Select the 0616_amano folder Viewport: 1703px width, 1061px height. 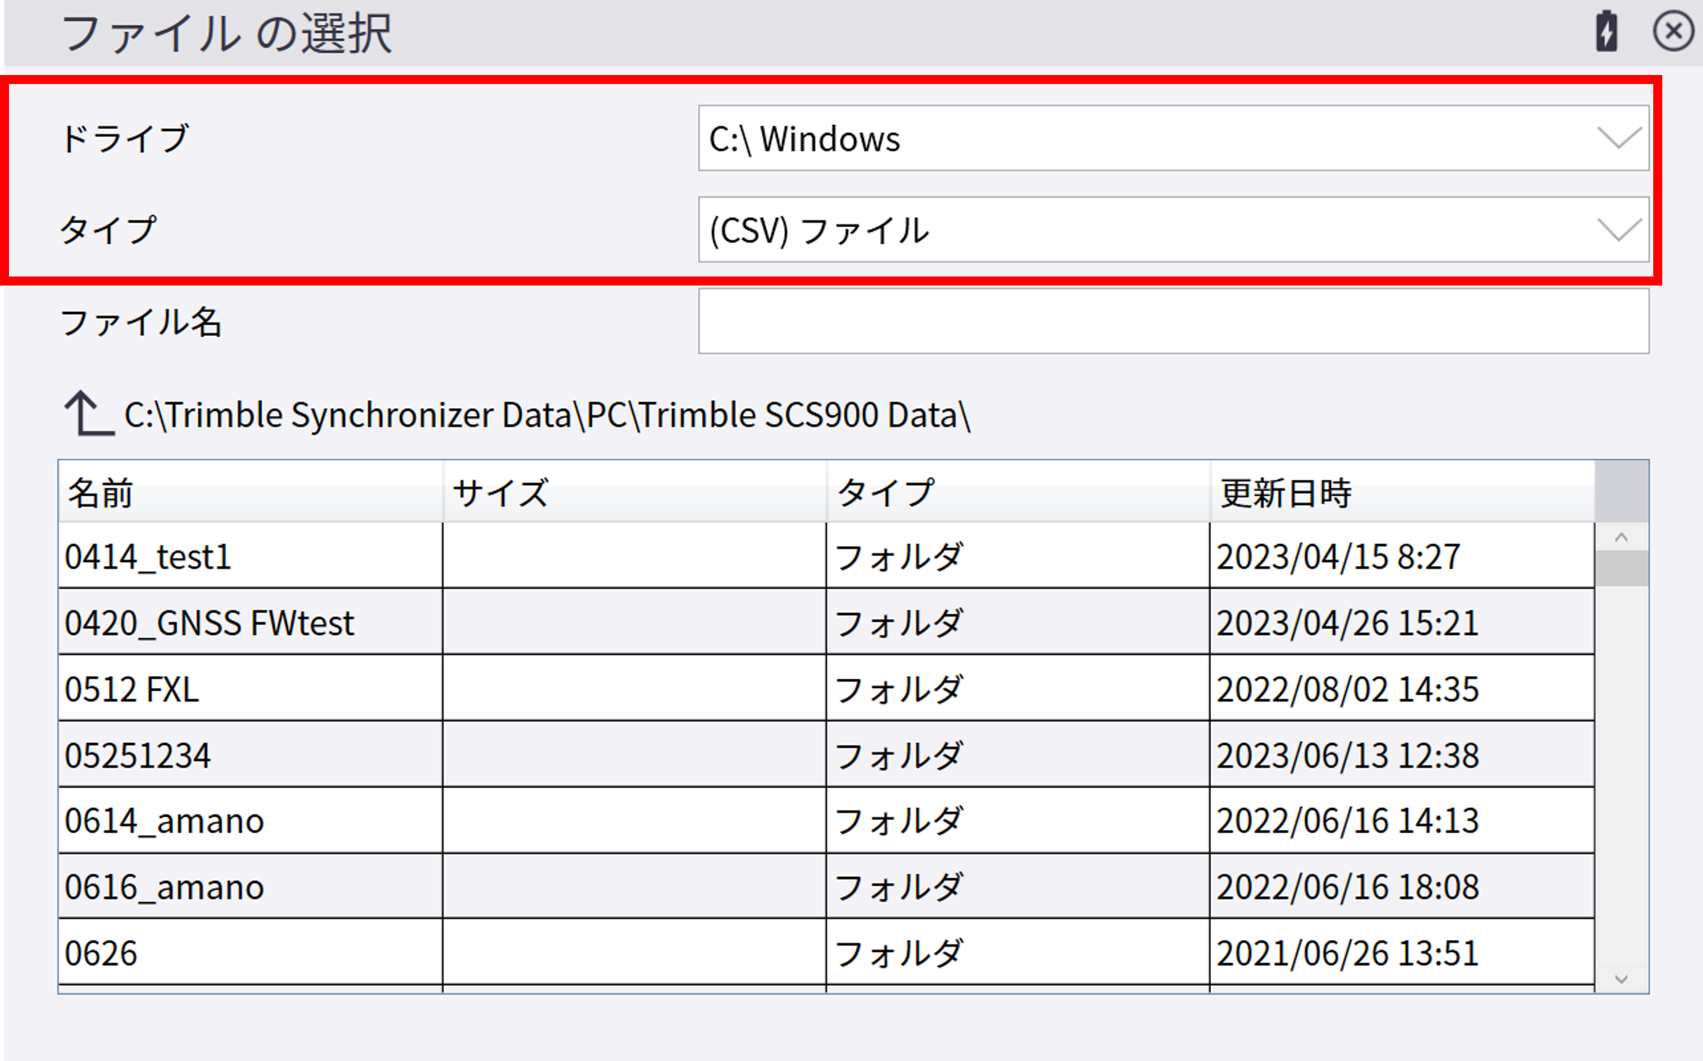(164, 887)
